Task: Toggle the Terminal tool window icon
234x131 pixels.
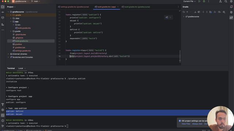Action: (3, 115)
